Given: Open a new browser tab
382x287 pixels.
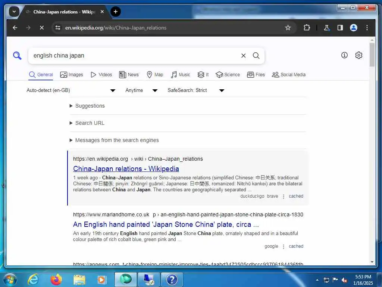Looking at the screenshot, I should [x=116, y=12].
